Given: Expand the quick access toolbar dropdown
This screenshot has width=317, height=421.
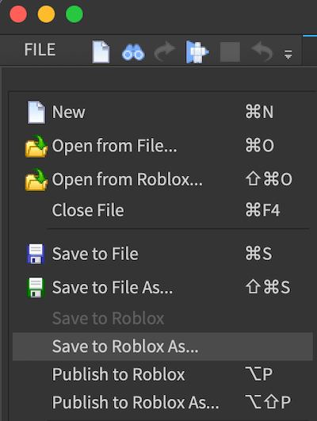Looking at the screenshot, I should tap(288, 55).
